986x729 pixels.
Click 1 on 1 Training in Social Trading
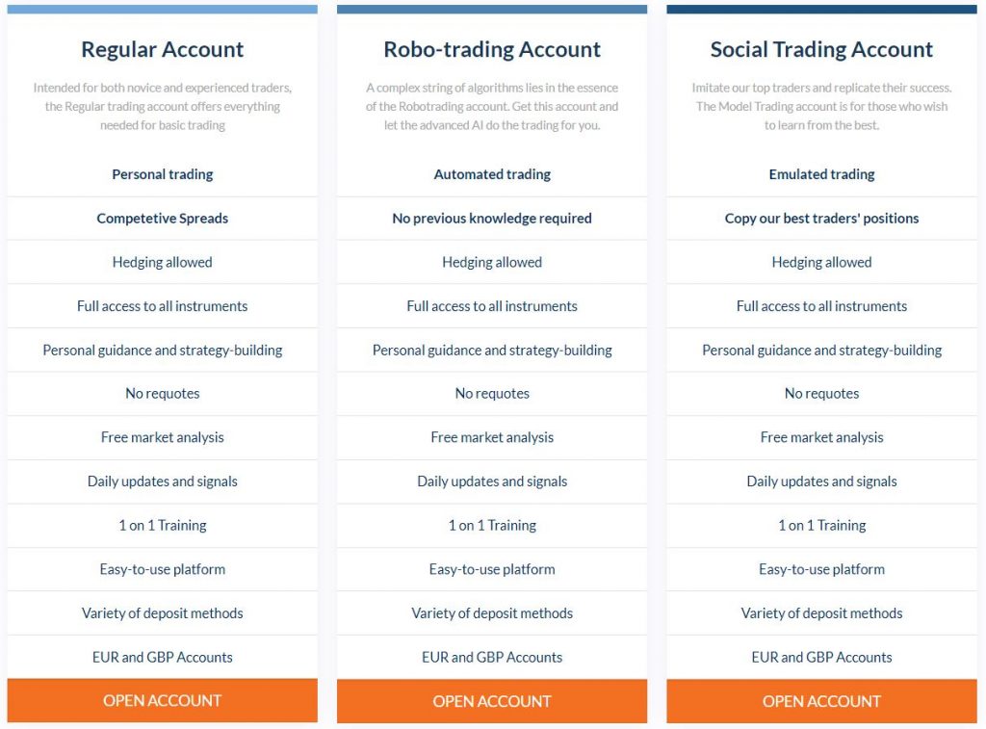[821, 526]
